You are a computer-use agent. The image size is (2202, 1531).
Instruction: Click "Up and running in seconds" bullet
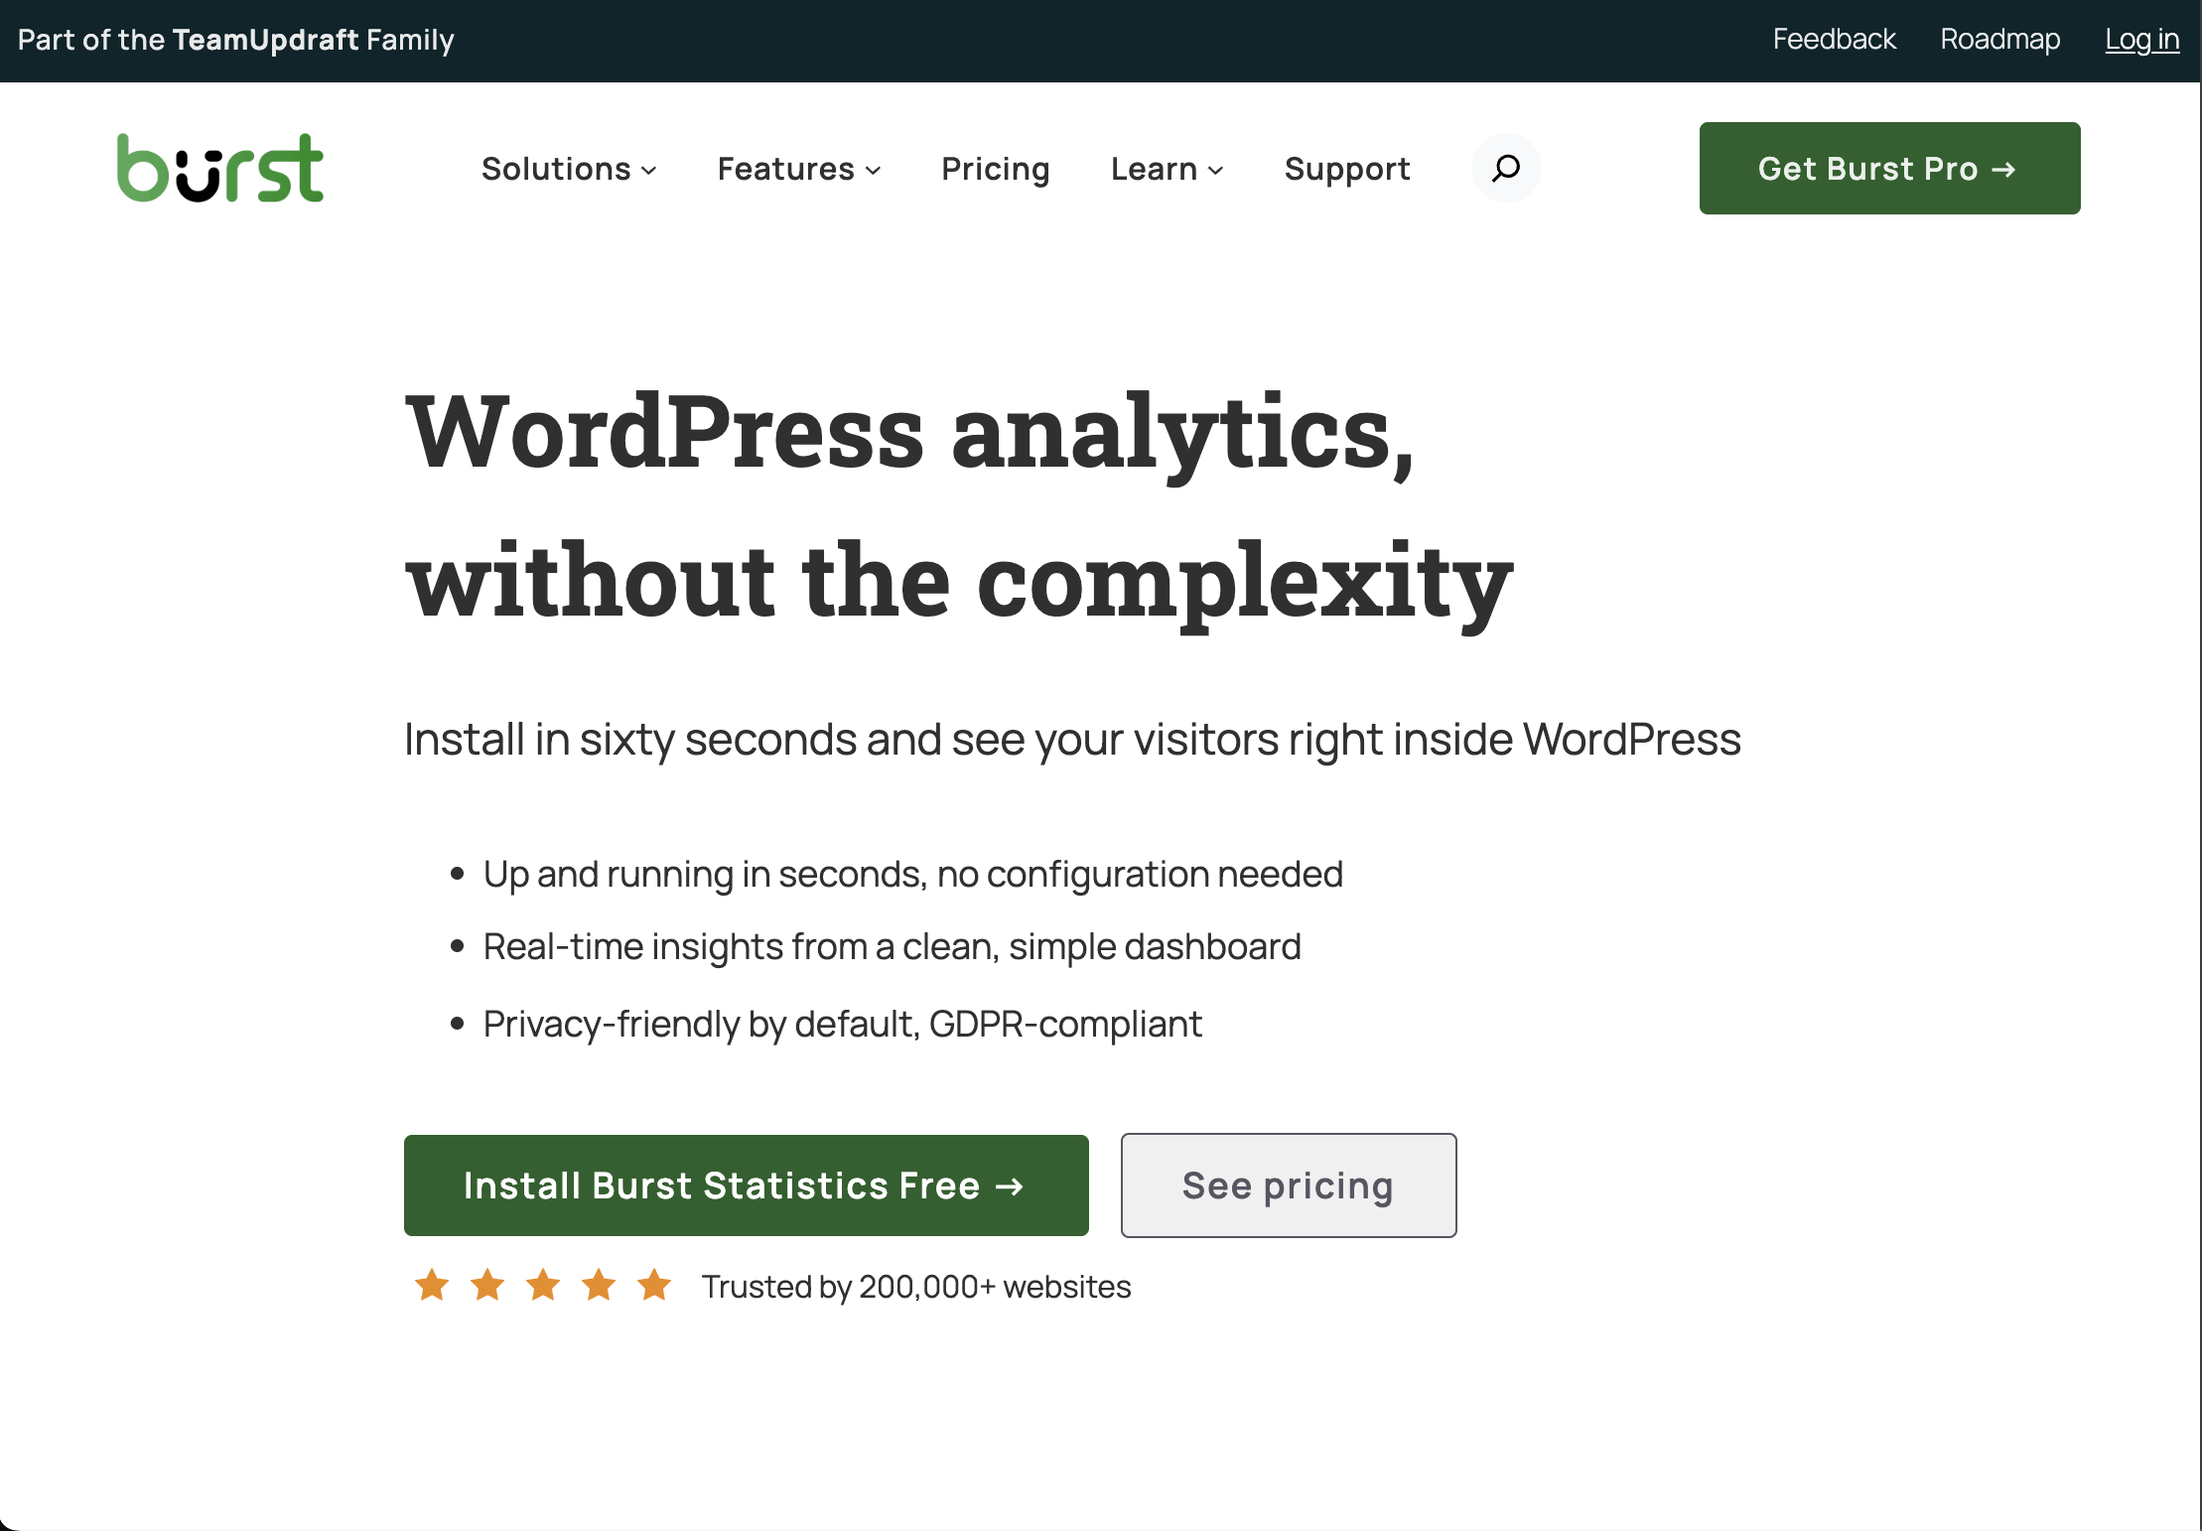click(x=912, y=875)
